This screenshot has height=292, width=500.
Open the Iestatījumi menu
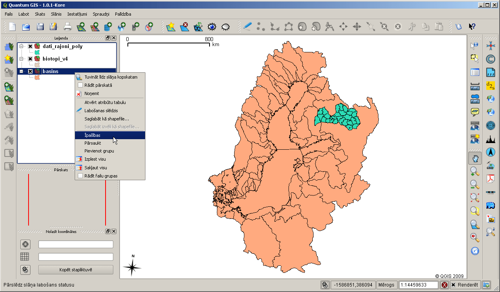[77, 14]
